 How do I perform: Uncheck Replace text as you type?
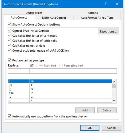coord(10,60)
